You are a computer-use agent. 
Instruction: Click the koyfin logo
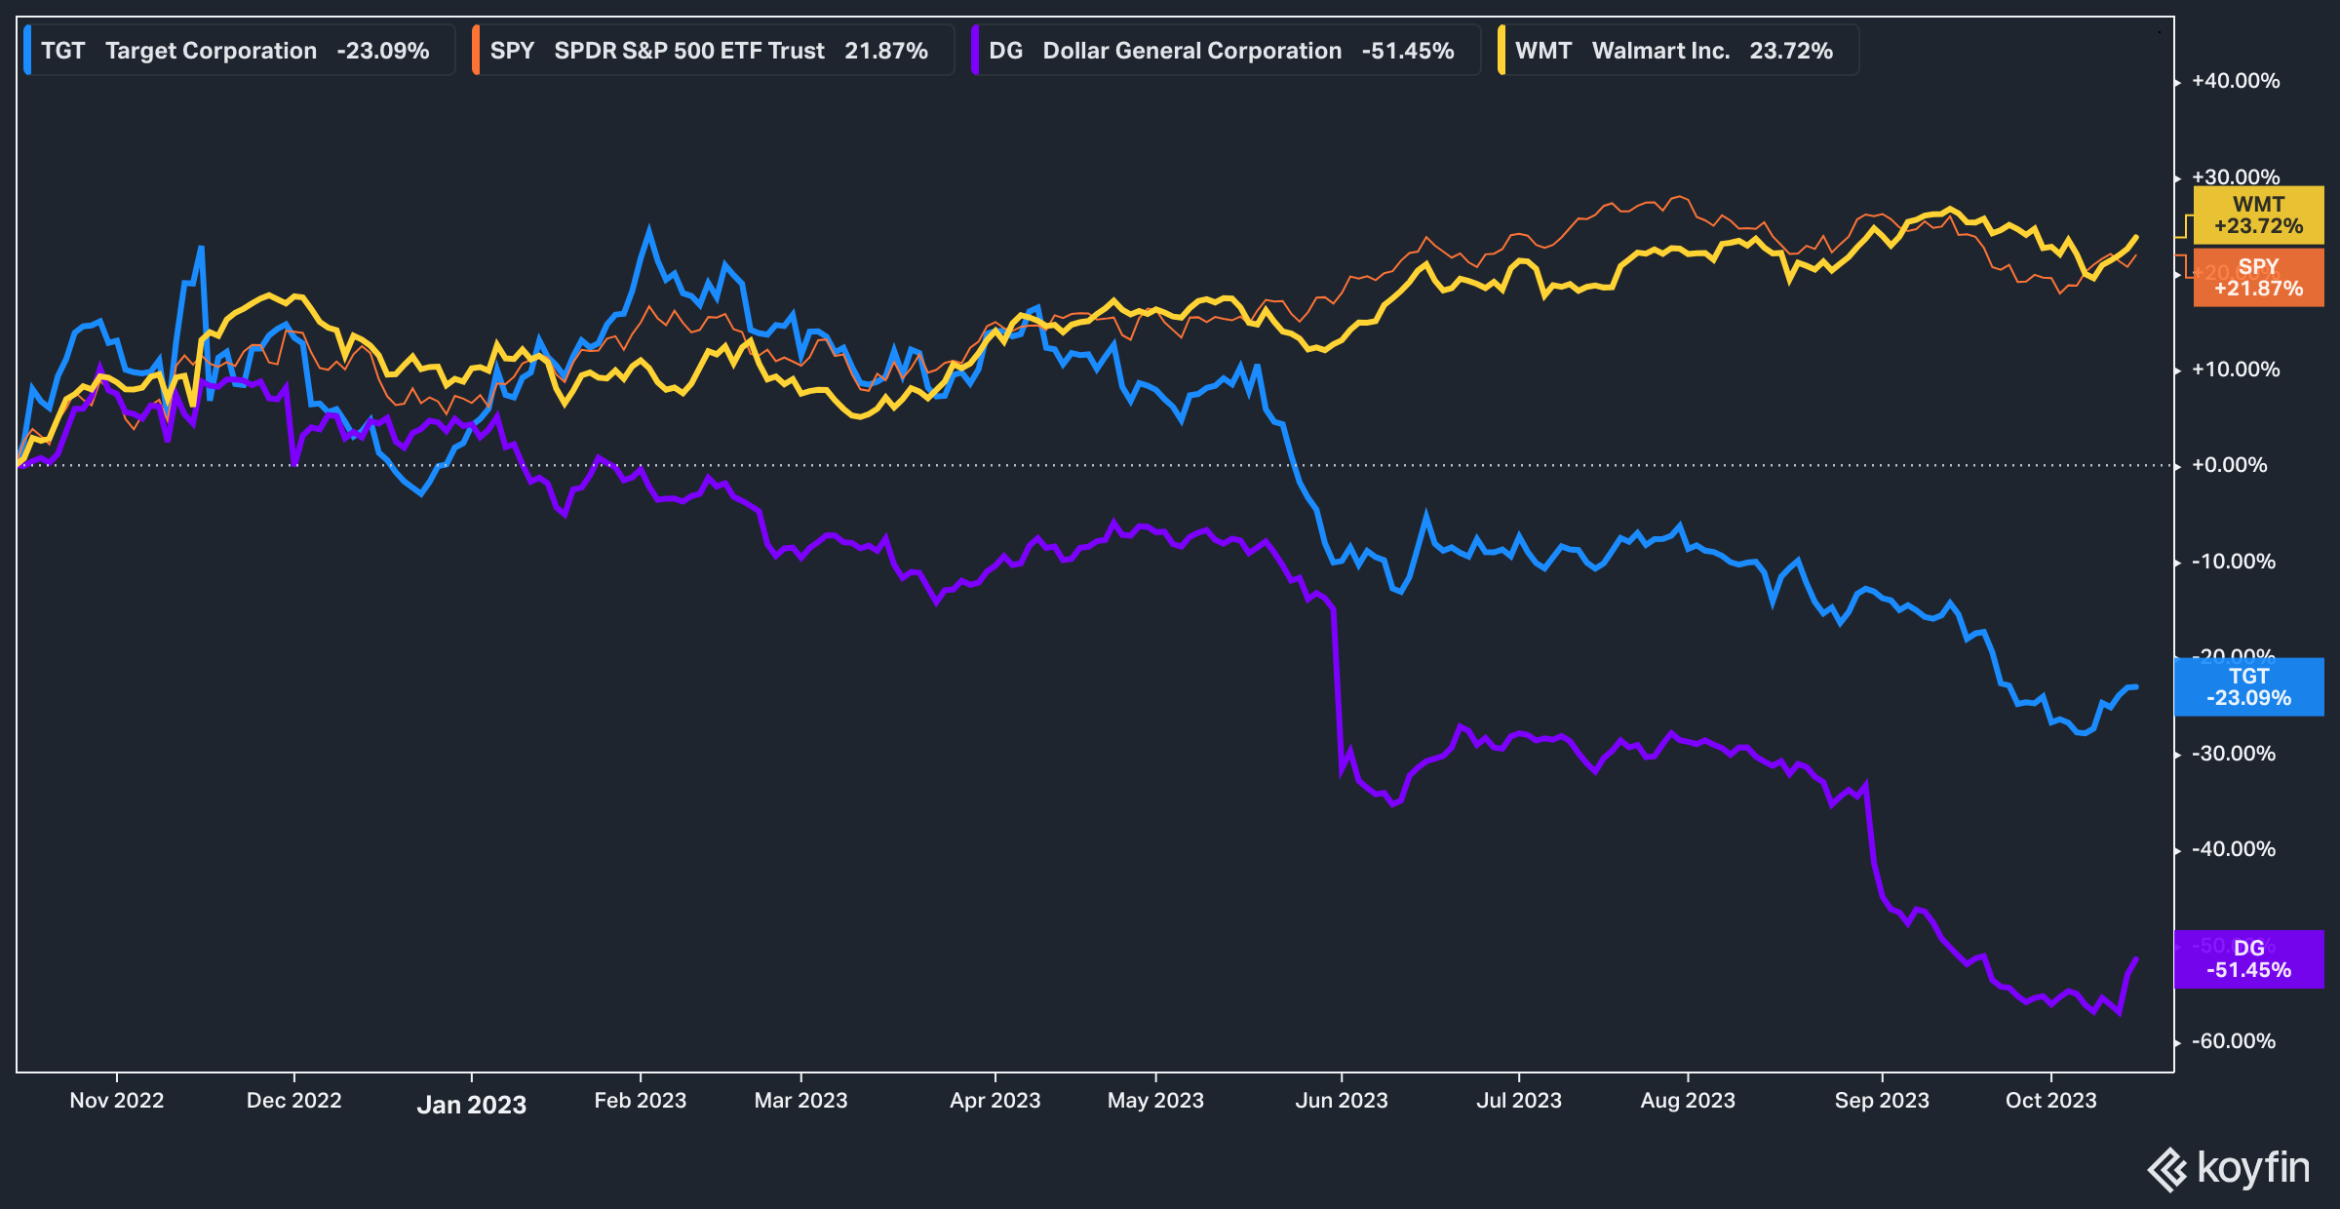coord(2229,1168)
